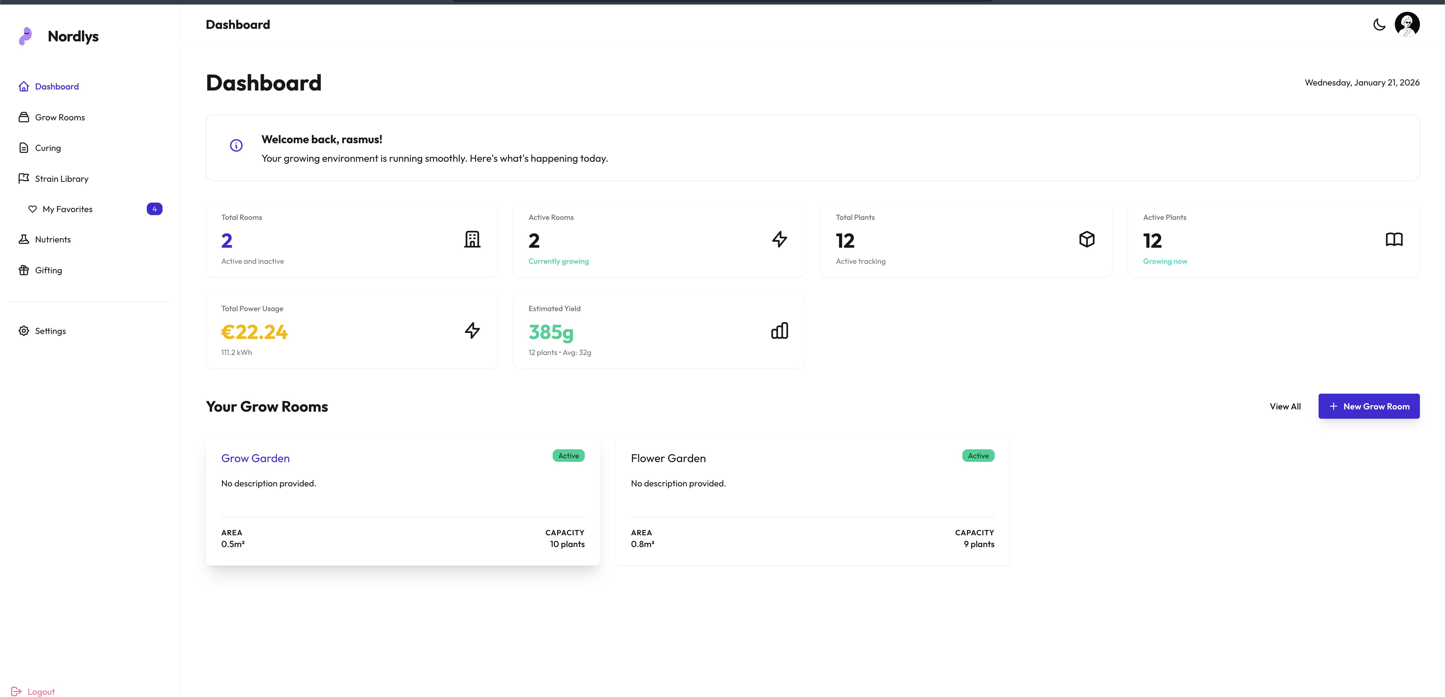Select the Grow Rooms menu entry

(60, 117)
